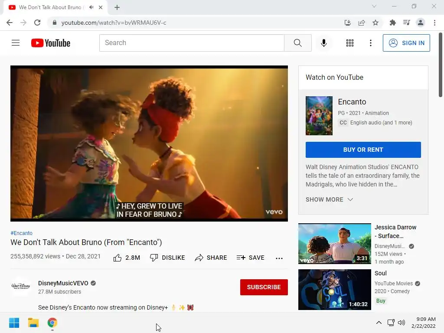Open Chrome three-dot menu

coord(434,23)
